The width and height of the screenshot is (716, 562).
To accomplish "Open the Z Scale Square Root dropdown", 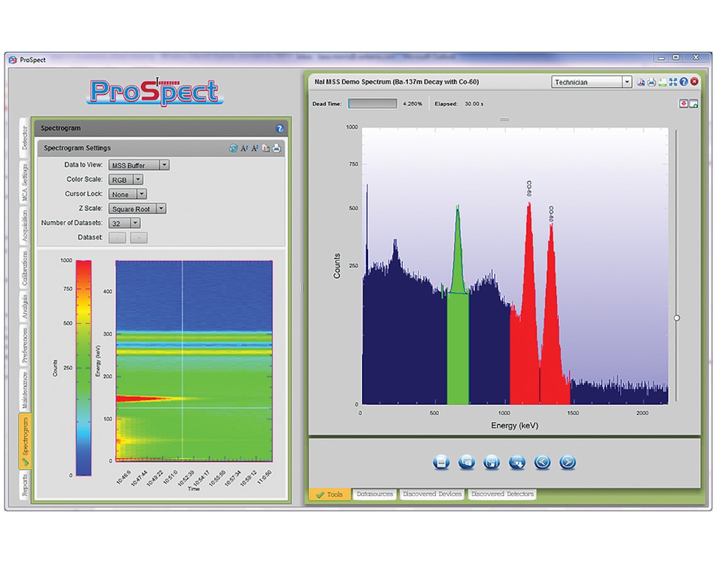I will click(137, 208).
